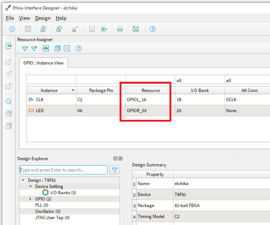This screenshot has width=270, height=225.
Task: Click the Resource Assigner filter funnel icon
Action: point(25,48)
